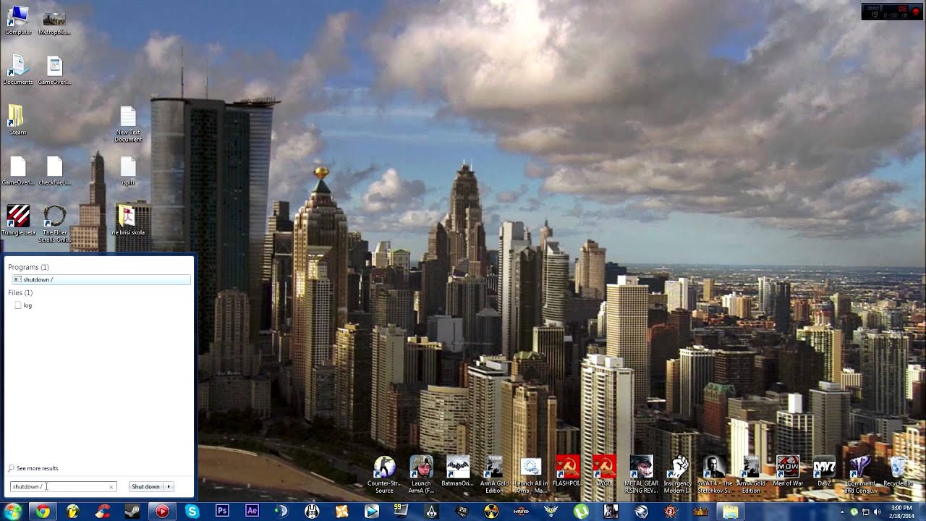Open the Computer desktop shortcut

[18, 20]
